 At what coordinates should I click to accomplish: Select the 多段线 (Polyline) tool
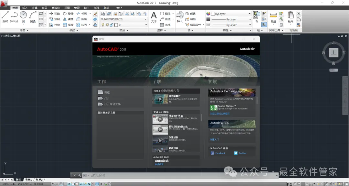[14, 17]
